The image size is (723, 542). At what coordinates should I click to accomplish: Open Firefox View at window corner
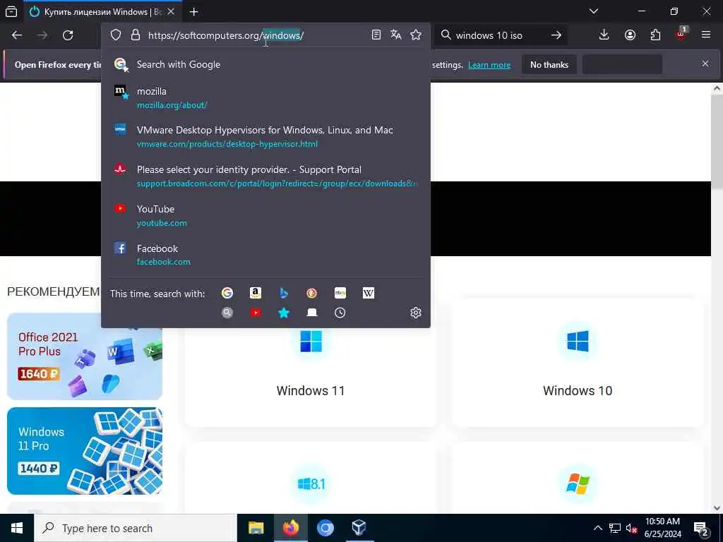tap(11, 12)
